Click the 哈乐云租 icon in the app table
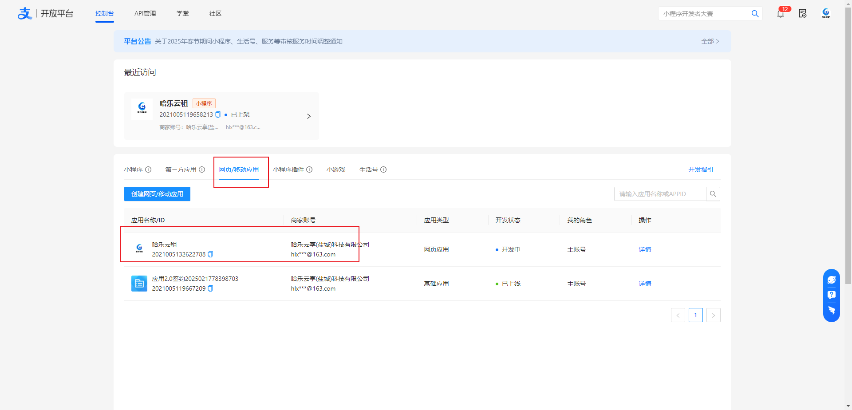The height and width of the screenshot is (410, 852). [x=139, y=249]
